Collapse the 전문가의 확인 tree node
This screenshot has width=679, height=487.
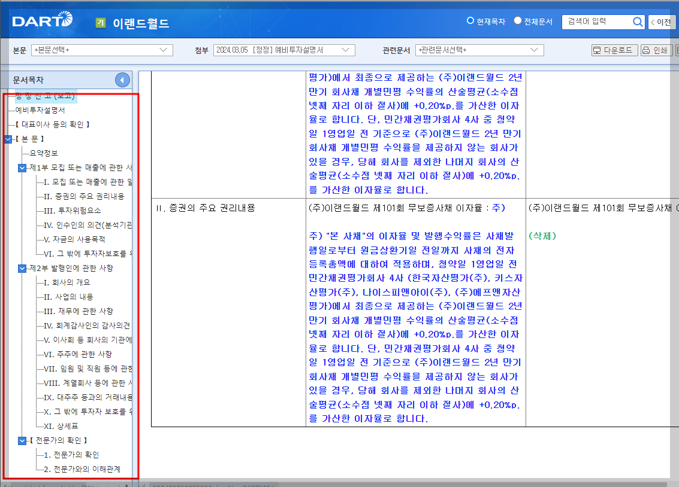(23, 440)
